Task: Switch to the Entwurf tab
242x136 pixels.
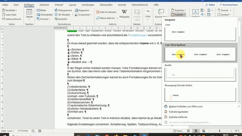Action: pos(59,5)
